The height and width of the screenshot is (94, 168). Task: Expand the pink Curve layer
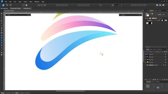(145, 57)
